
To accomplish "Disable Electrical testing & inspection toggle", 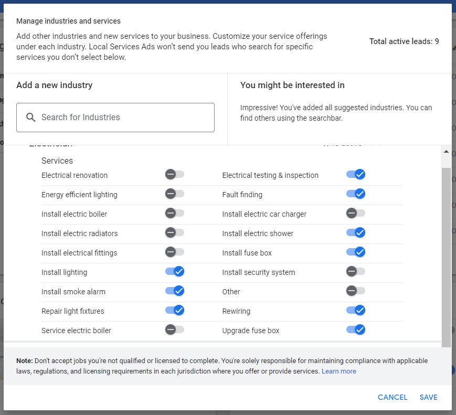I will [x=356, y=175].
